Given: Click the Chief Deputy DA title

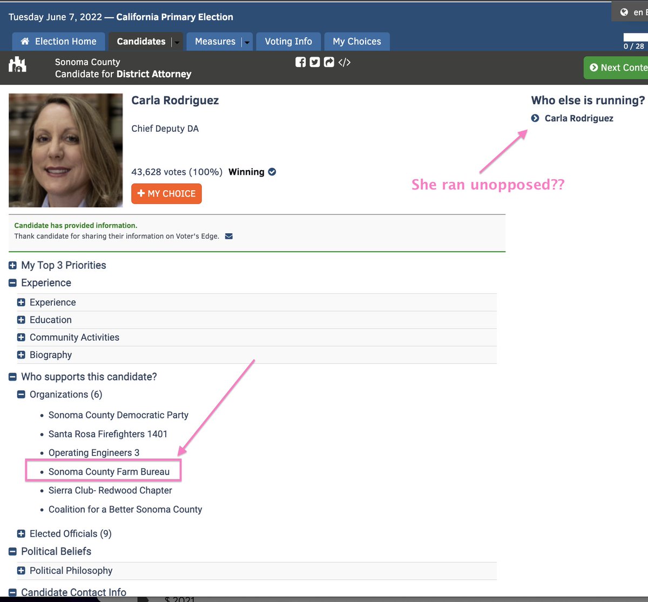Looking at the screenshot, I should (165, 128).
